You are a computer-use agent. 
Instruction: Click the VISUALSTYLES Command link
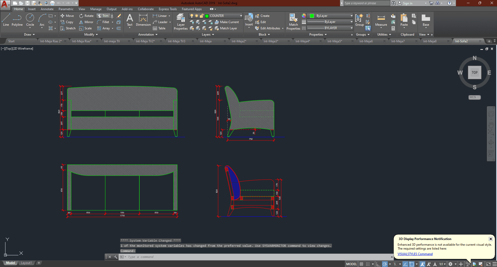click(414, 254)
